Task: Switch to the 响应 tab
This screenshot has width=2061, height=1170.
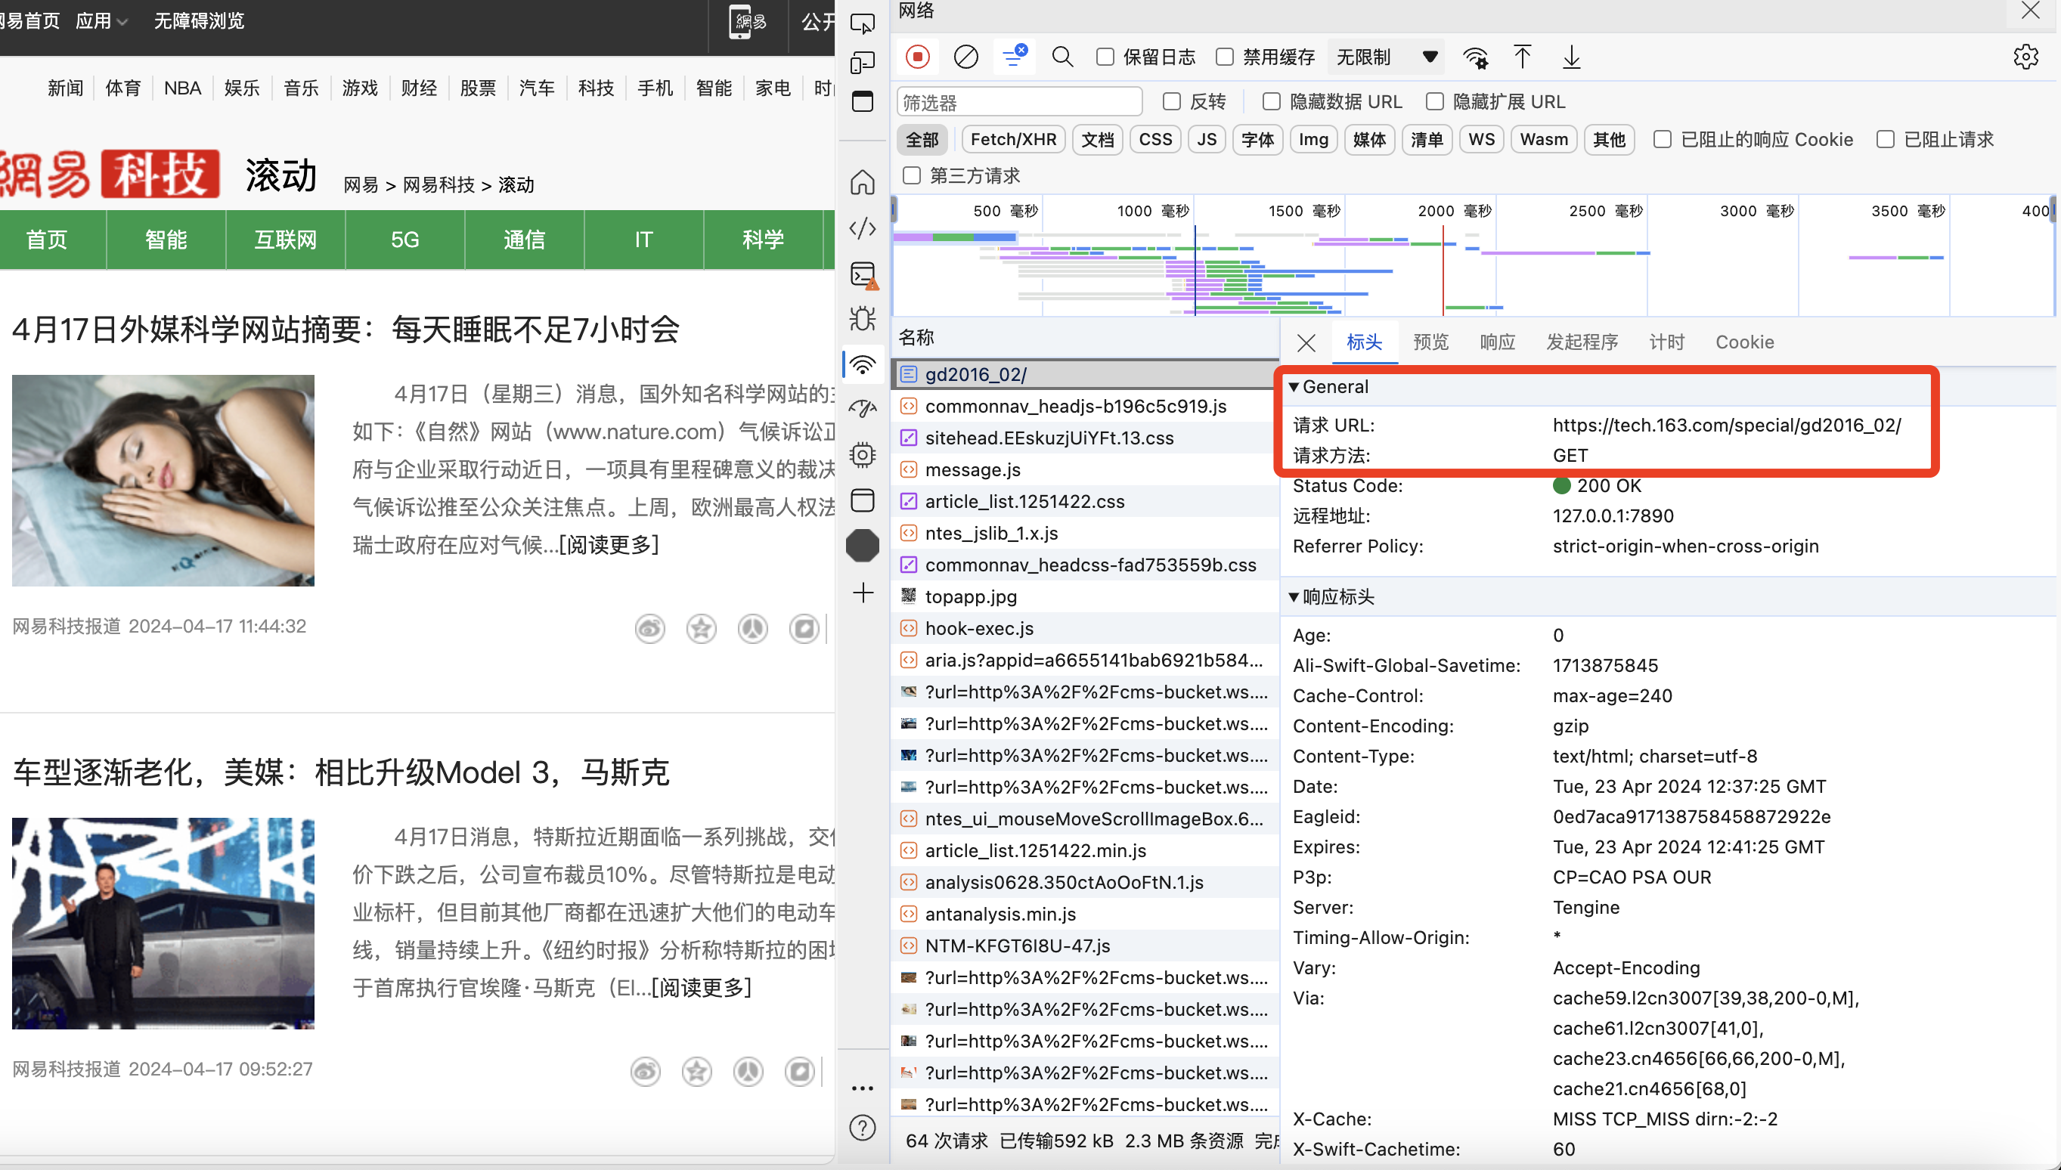Action: (1497, 342)
